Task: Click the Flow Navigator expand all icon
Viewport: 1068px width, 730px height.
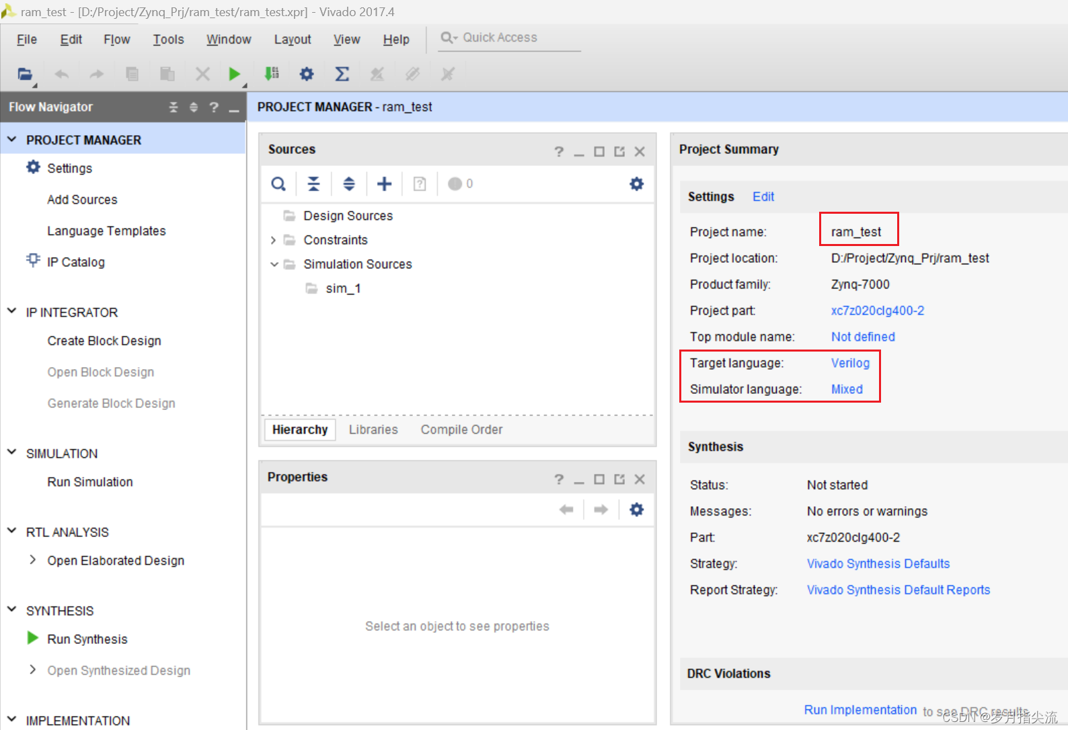Action: point(194,107)
